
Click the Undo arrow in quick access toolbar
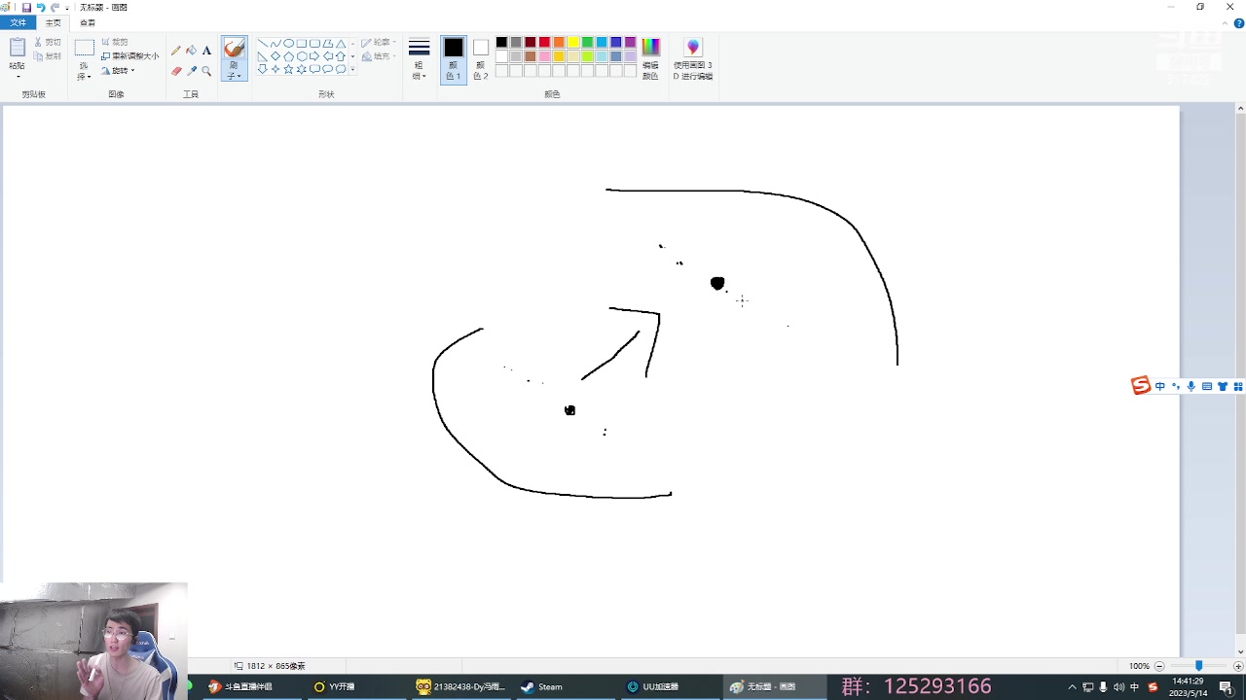pyautogui.click(x=41, y=7)
